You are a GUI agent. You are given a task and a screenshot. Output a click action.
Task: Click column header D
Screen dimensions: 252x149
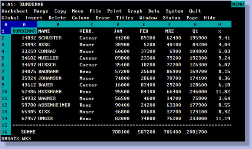click(118, 24)
